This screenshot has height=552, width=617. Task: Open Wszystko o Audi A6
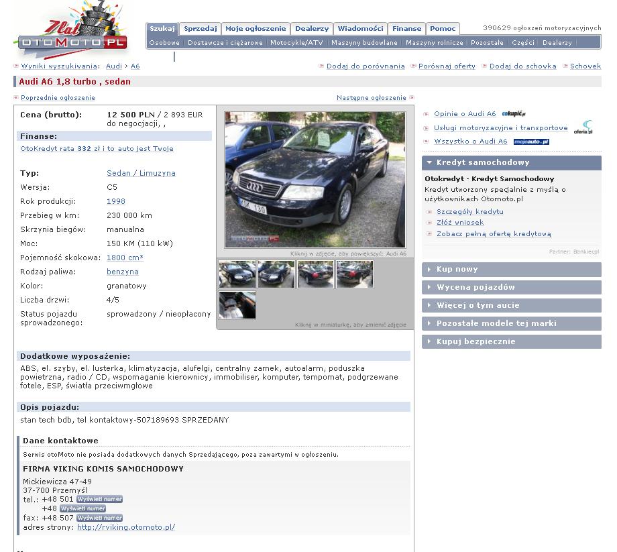tap(470, 142)
